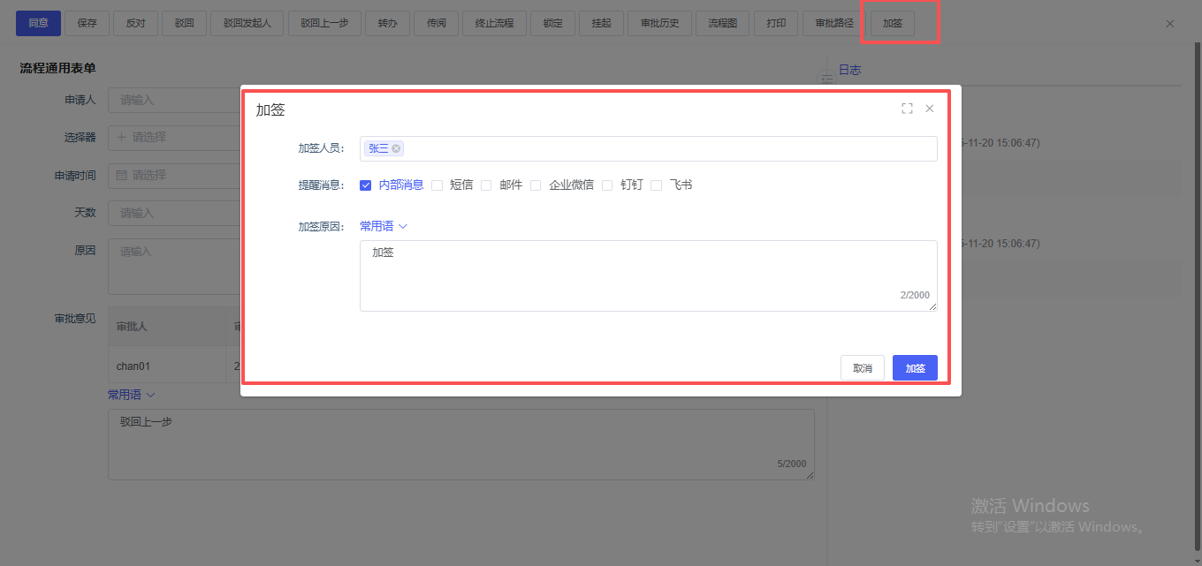Open 流程图 from the top toolbar
The image size is (1202, 566).
[722, 23]
